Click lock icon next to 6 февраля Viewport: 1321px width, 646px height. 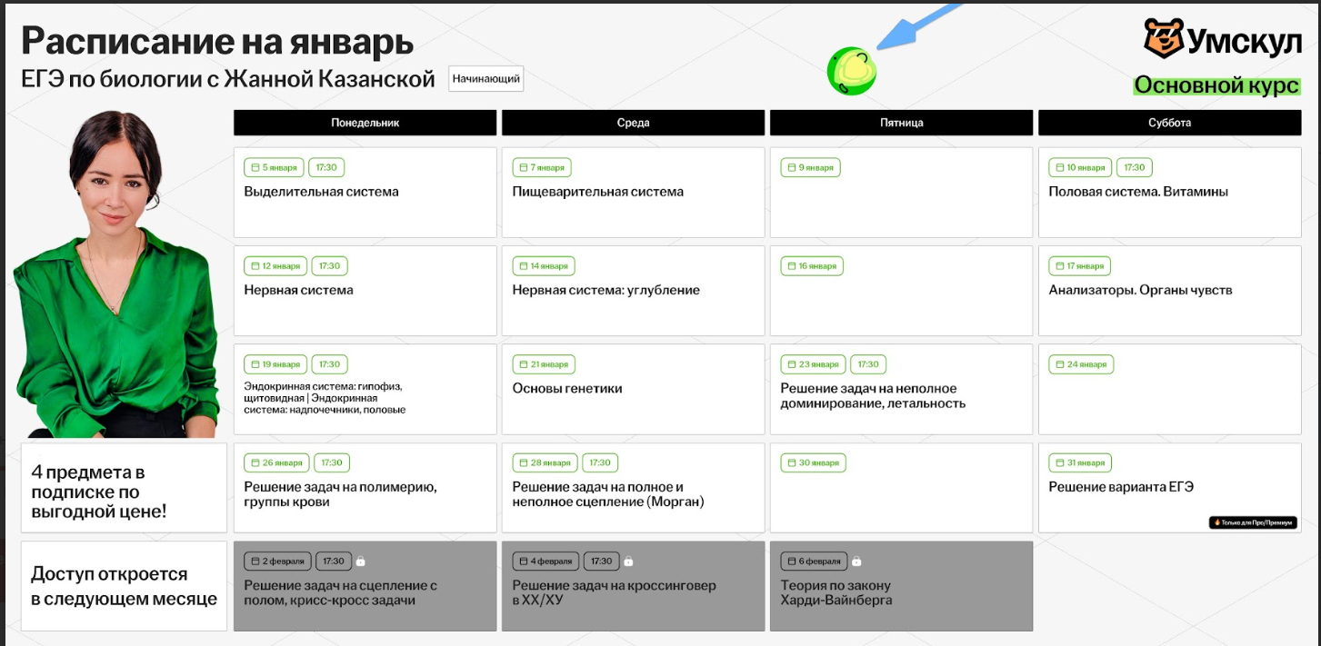[856, 562]
